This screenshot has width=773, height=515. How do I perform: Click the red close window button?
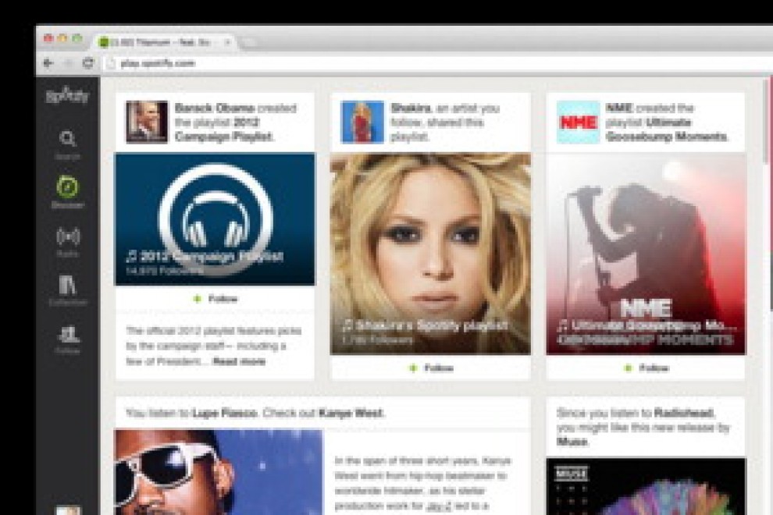pos(48,38)
